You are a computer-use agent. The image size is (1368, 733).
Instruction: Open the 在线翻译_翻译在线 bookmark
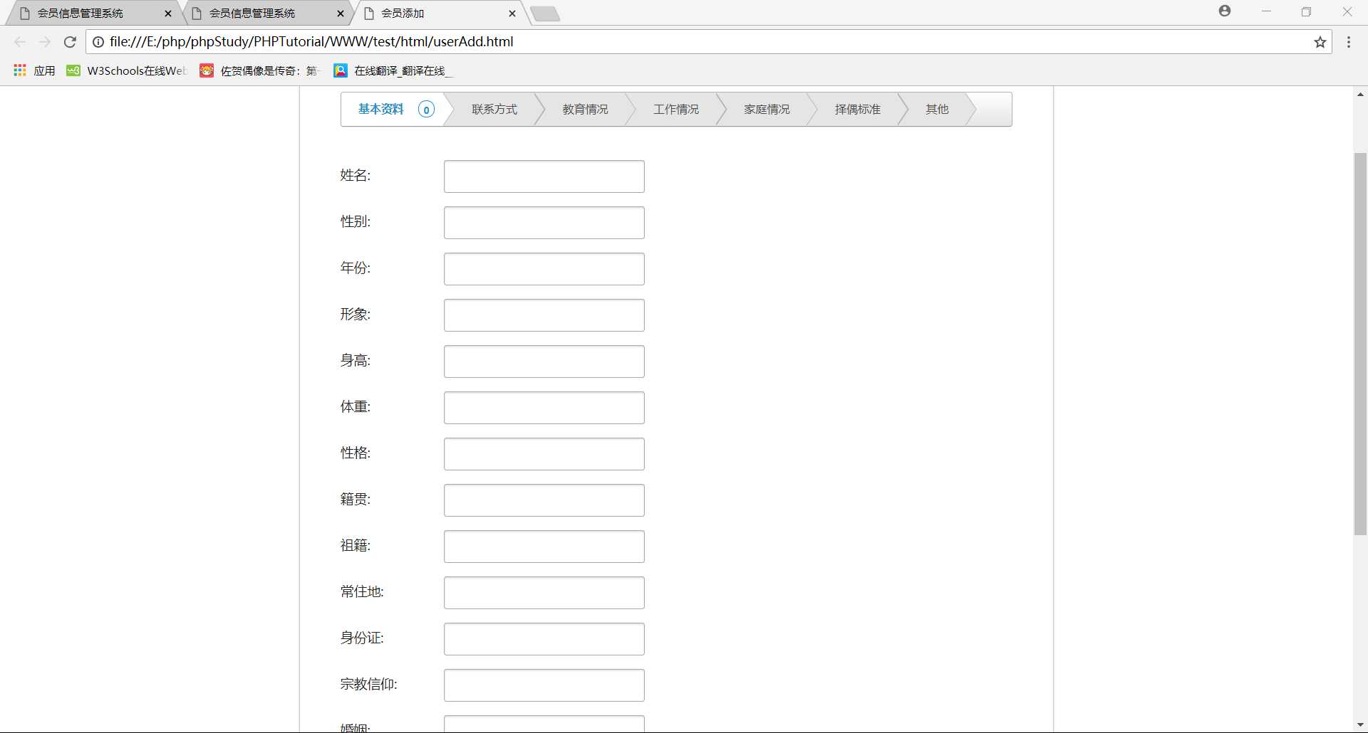(x=393, y=70)
